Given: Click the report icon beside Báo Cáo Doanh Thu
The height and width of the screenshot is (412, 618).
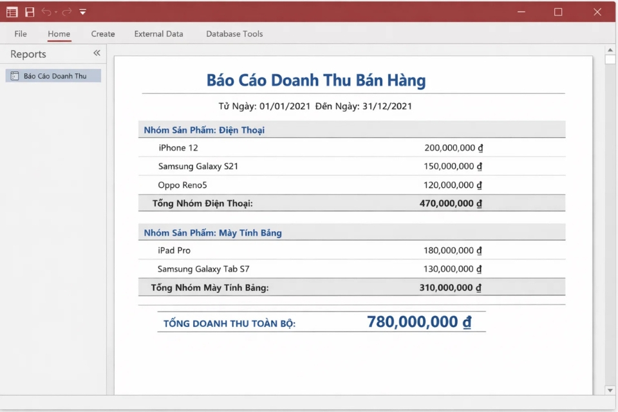Looking at the screenshot, I should [15, 75].
